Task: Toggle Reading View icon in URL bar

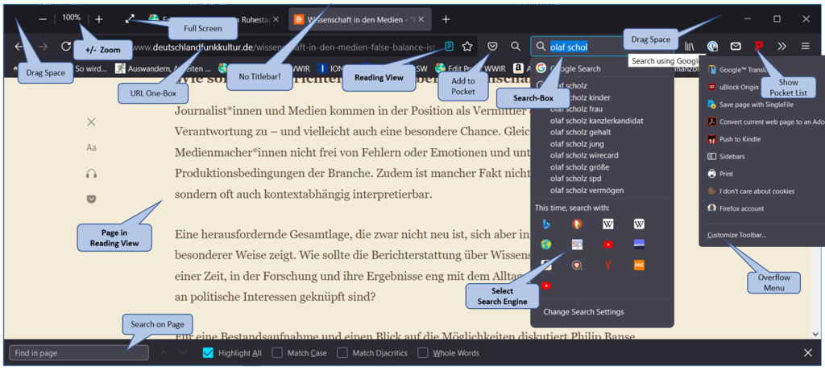Action: click(449, 47)
